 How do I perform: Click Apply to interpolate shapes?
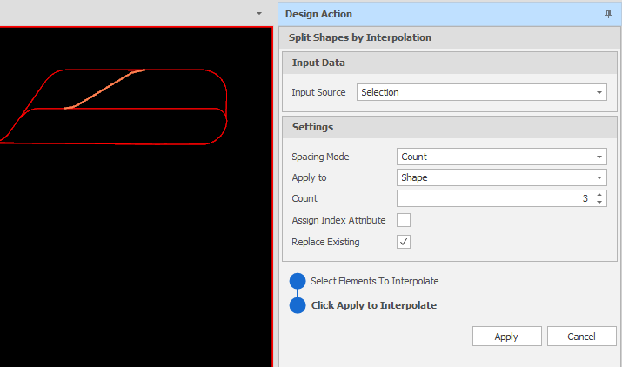506,337
